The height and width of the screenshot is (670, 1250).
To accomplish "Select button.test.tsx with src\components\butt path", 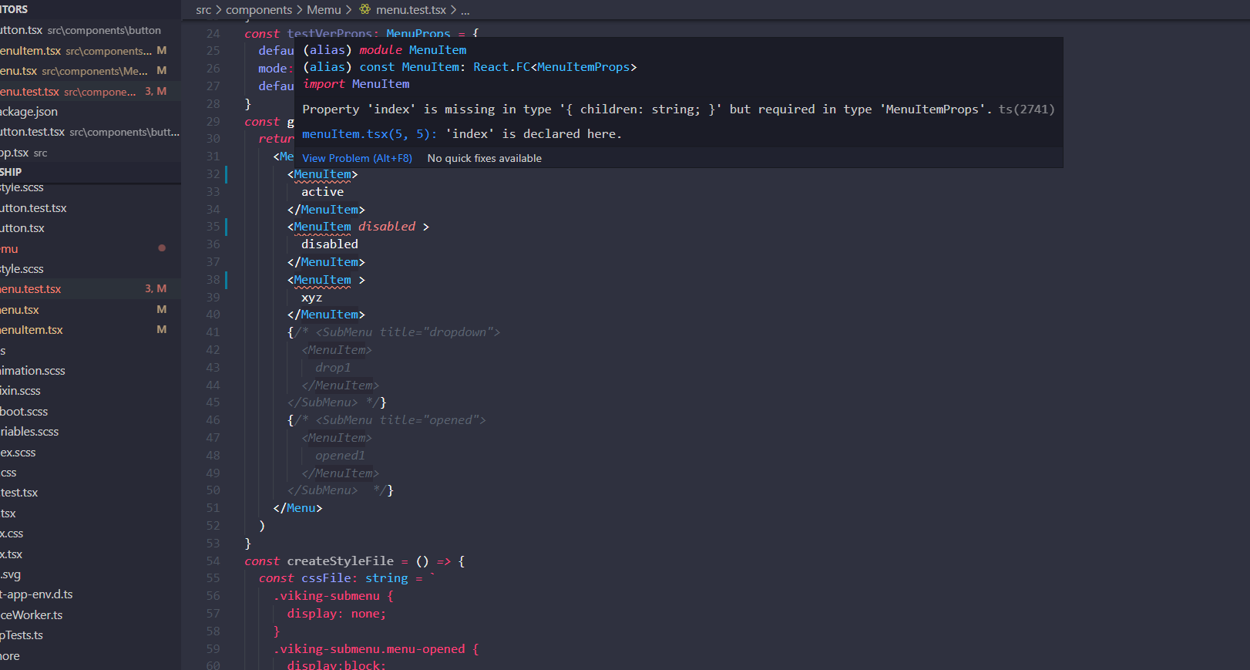I will (x=90, y=132).
